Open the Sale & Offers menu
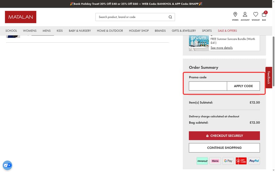Viewport: 275px width, 172px height. pyautogui.click(x=227, y=31)
